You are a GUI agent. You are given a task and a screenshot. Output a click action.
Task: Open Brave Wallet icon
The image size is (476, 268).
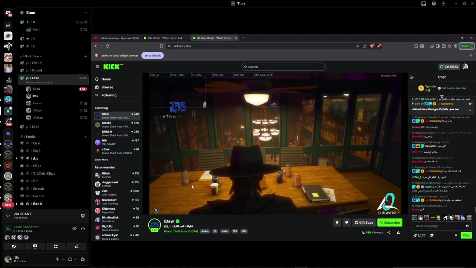[x=444, y=46]
